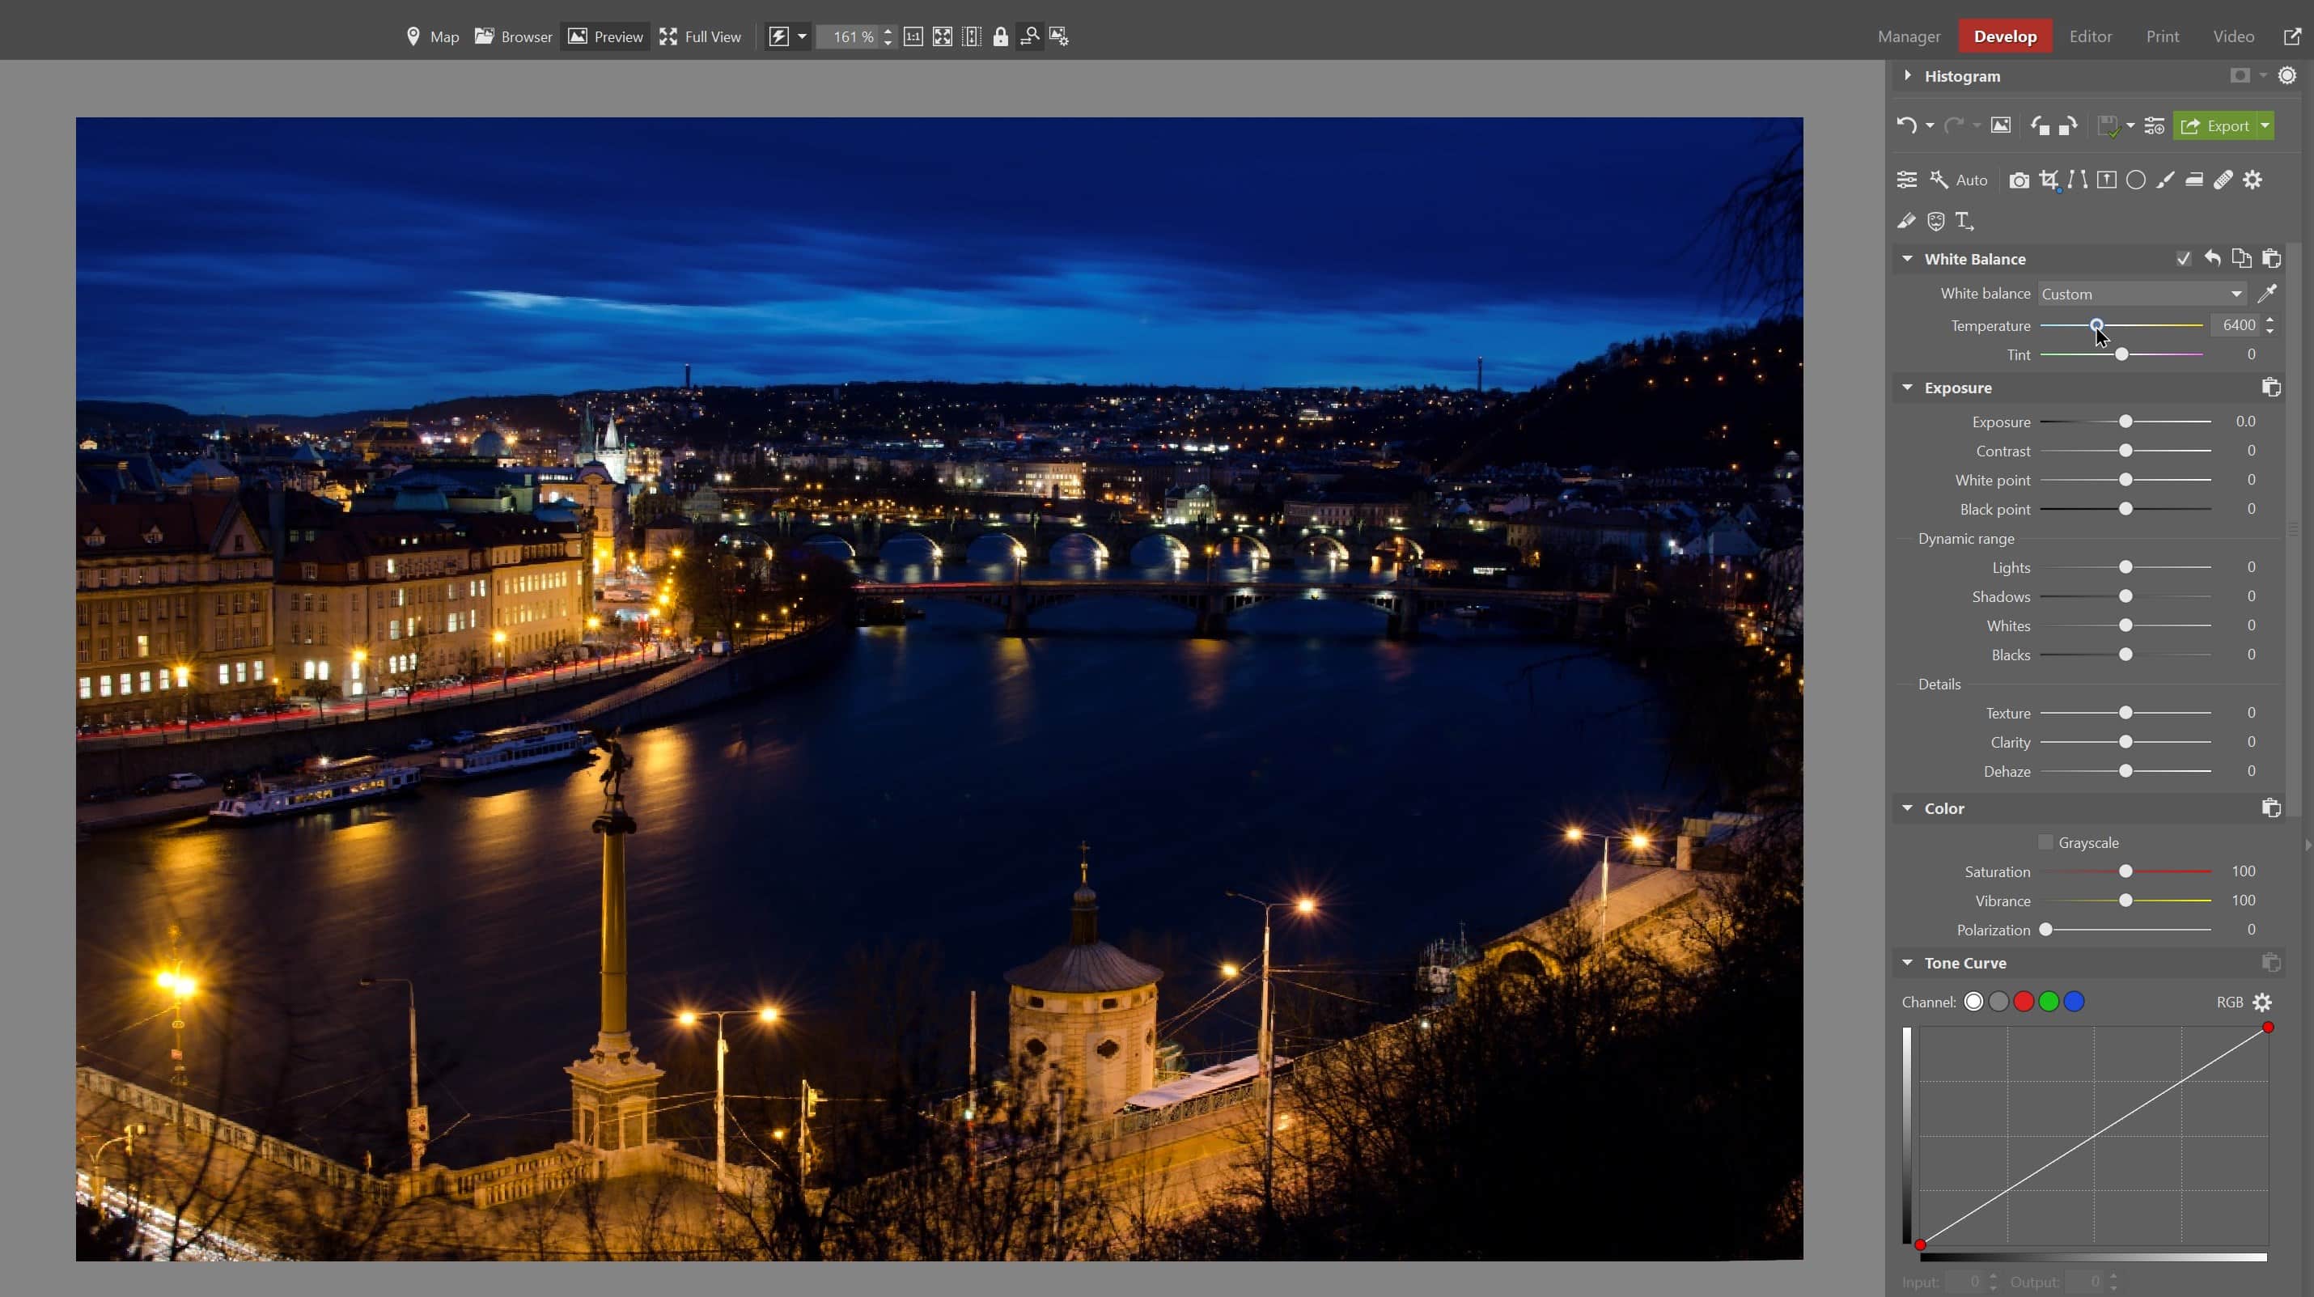Image resolution: width=2314 pixels, height=1297 pixels.
Task: Switch to Browser view
Action: (x=513, y=37)
